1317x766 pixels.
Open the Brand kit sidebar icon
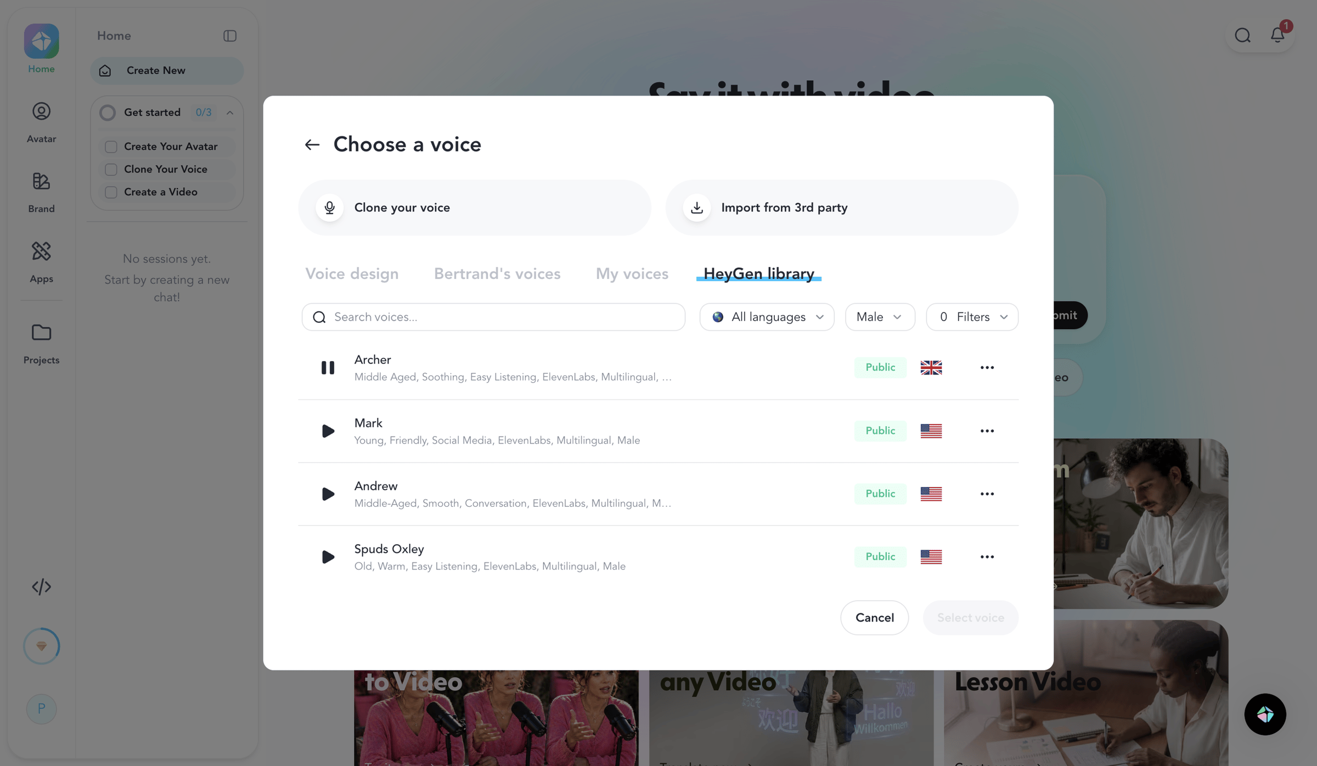41,192
